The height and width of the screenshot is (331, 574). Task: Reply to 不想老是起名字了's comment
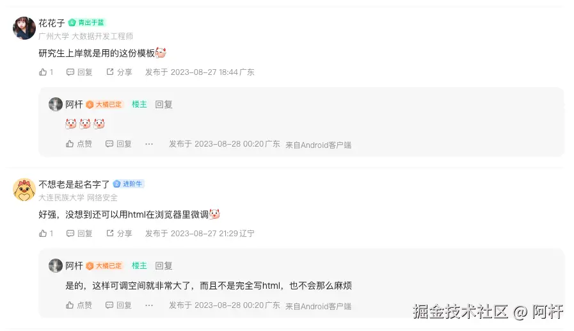(79, 233)
